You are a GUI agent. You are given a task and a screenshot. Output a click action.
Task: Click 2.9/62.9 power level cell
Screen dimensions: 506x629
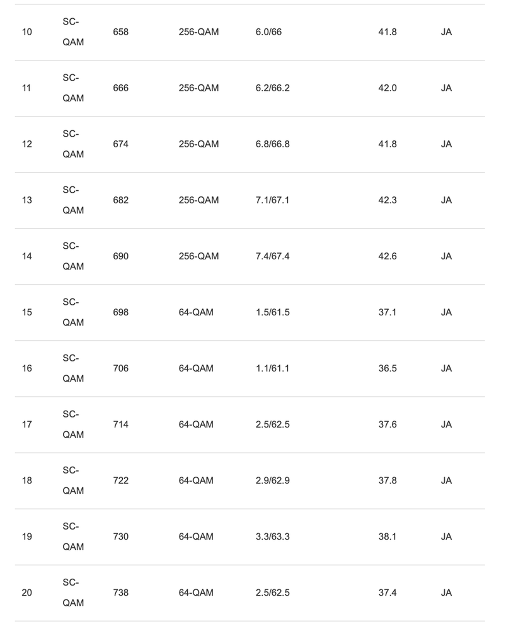point(272,480)
